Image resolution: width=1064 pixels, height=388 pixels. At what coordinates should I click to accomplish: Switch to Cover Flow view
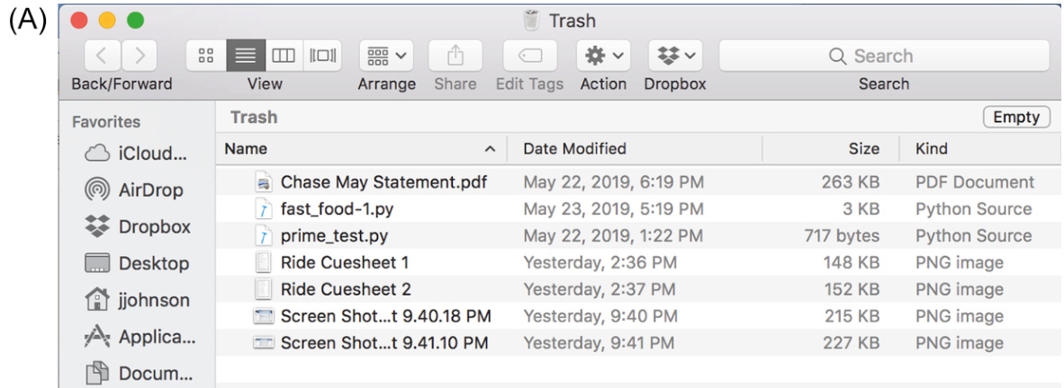coord(322,56)
